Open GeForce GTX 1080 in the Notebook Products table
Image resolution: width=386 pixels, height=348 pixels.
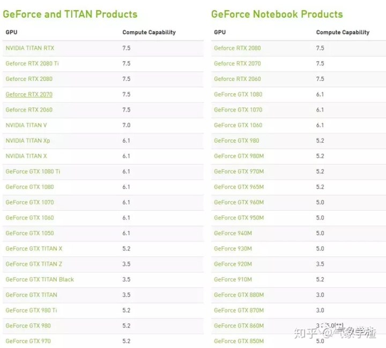click(238, 94)
